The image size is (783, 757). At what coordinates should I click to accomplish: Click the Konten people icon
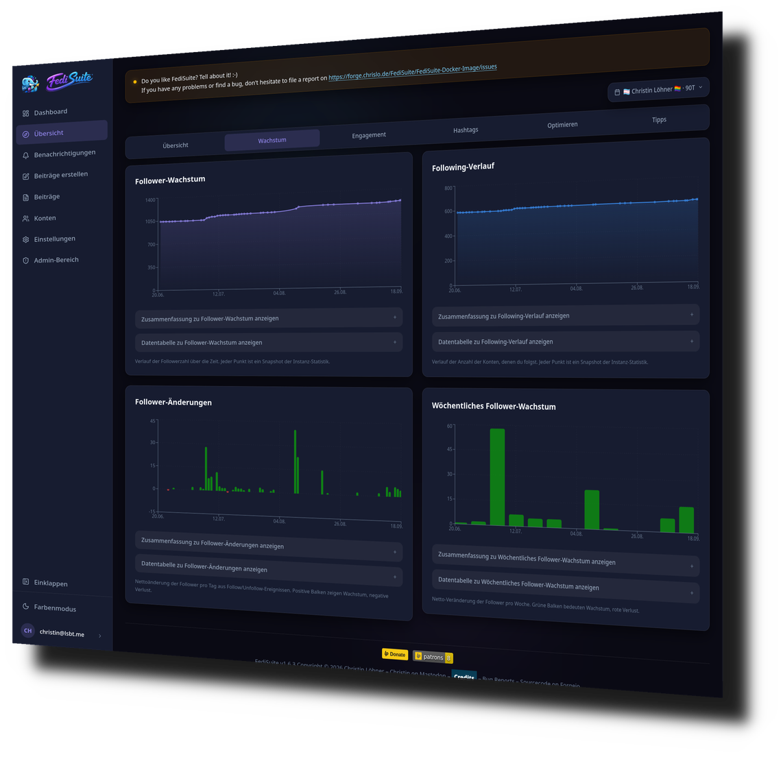tap(25, 219)
